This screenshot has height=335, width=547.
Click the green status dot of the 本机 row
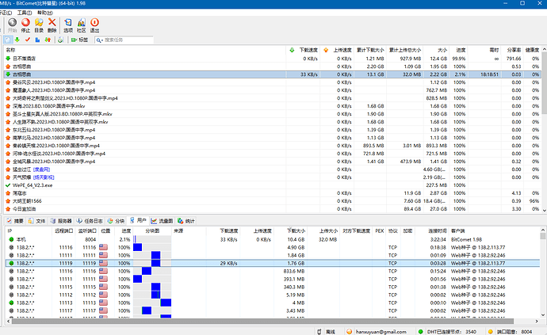coord(11,239)
